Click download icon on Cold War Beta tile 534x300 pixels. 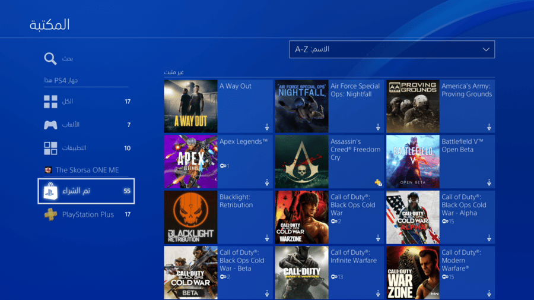click(267, 293)
